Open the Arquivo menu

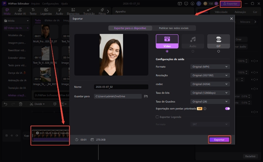coord(35,3)
